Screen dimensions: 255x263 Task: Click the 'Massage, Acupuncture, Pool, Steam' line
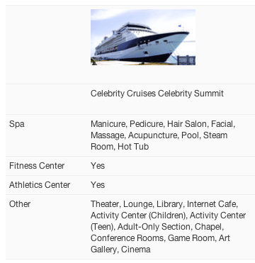coord(159,135)
